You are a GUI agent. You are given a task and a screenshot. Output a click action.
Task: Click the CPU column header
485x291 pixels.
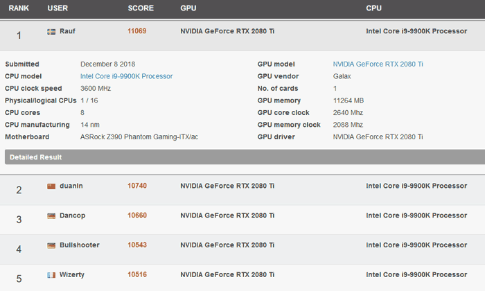373,8
